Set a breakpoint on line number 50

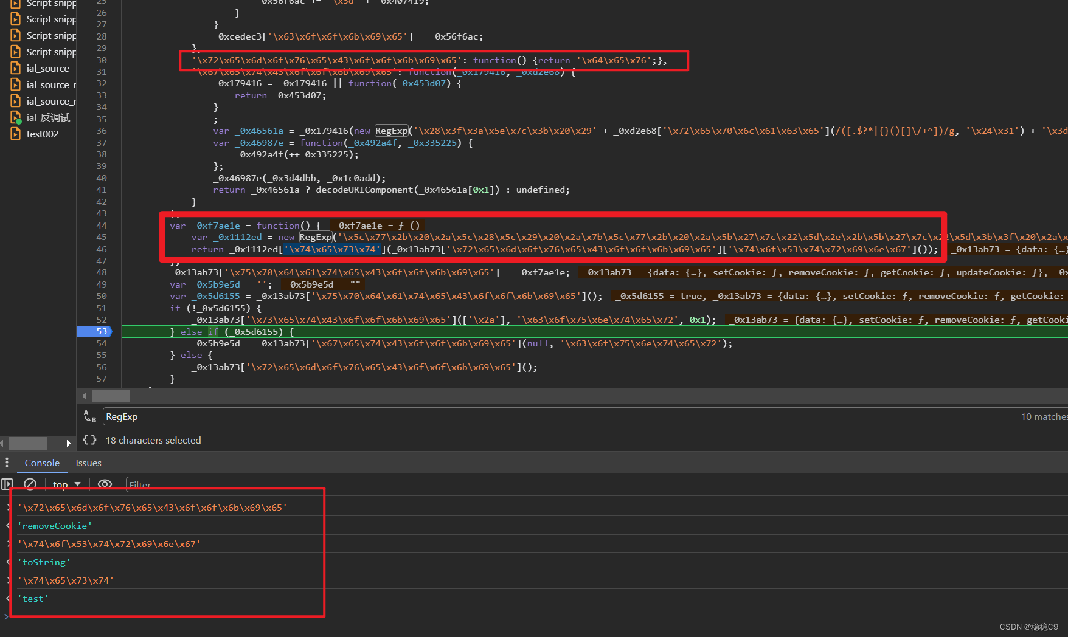pyautogui.click(x=101, y=296)
